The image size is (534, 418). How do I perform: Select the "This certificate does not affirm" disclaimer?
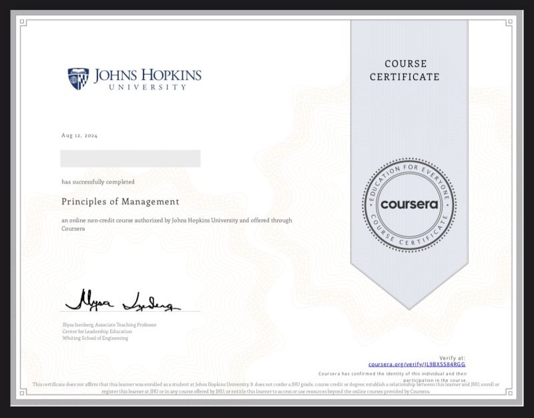tap(266, 388)
